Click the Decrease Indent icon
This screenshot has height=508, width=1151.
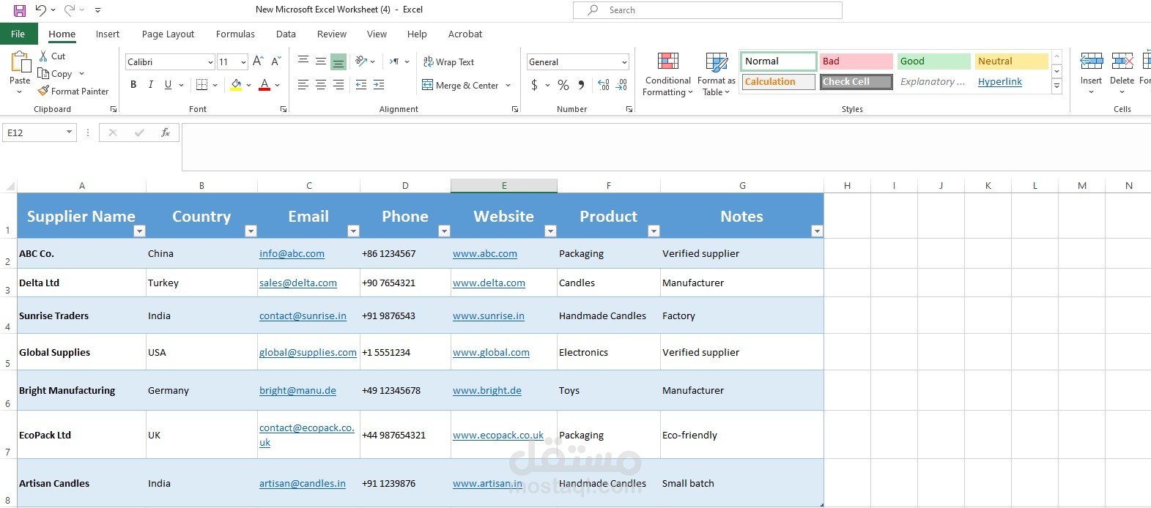[x=361, y=85]
